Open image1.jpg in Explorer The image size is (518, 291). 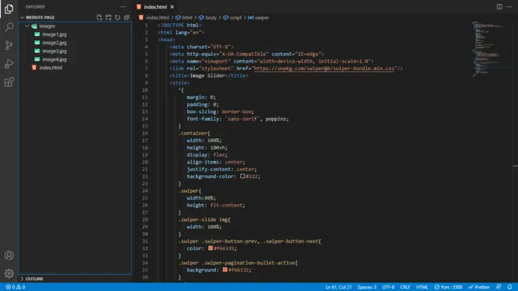54,34
